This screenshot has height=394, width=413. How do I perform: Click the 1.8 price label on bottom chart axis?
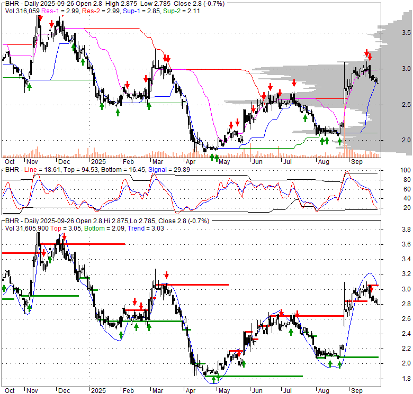click(406, 379)
